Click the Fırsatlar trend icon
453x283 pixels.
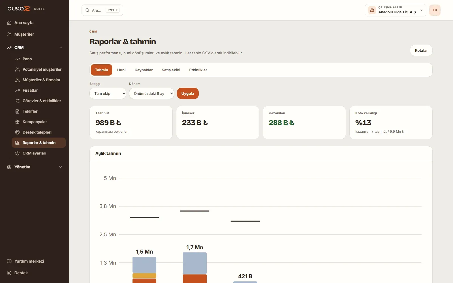click(x=17, y=90)
